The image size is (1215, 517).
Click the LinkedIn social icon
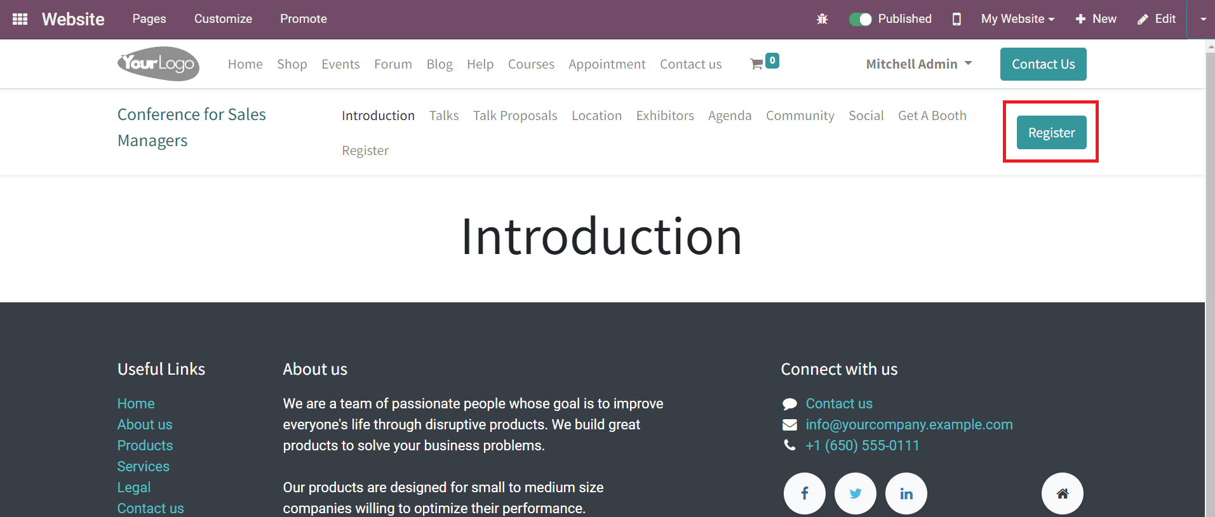click(x=906, y=493)
